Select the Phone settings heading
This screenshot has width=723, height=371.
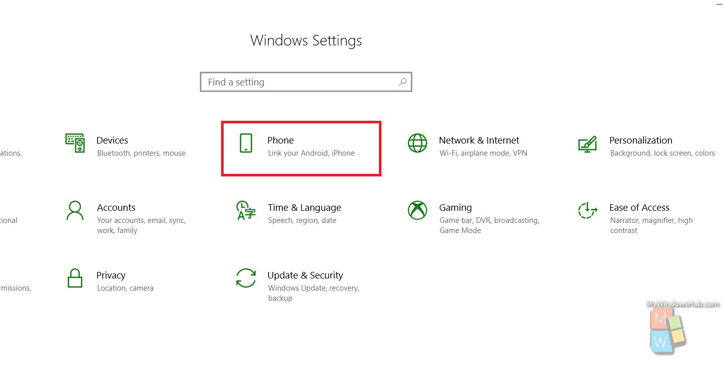point(281,140)
